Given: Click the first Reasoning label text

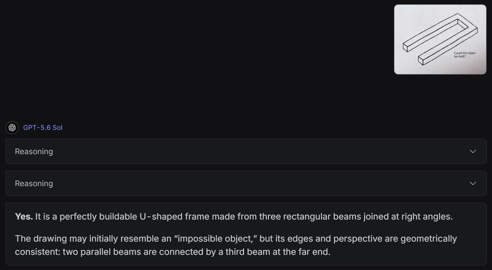Looking at the screenshot, I should 34,151.
